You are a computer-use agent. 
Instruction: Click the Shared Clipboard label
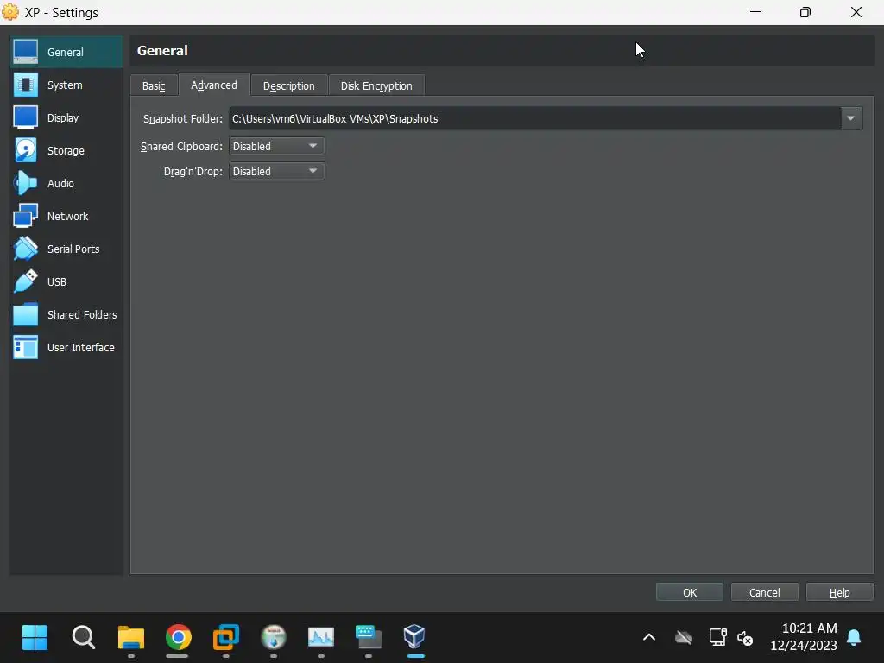(181, 147)
